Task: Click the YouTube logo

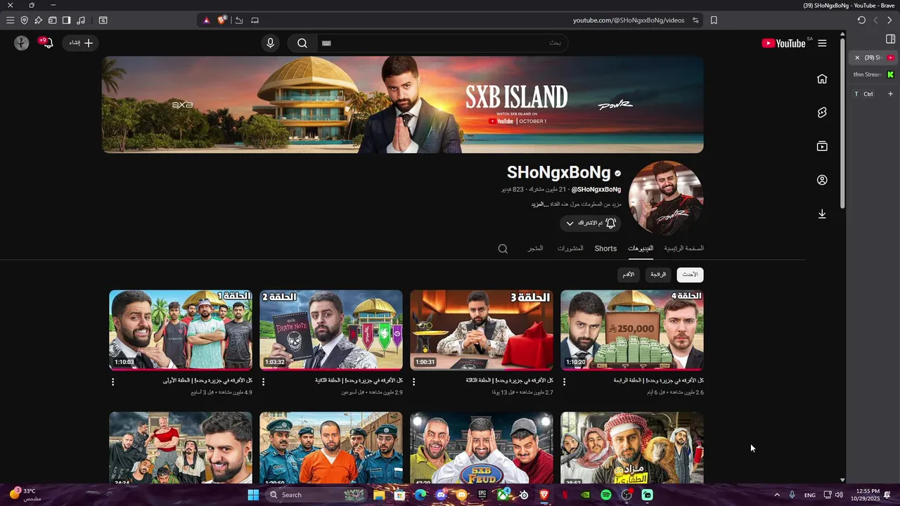Action: (783, 43)
